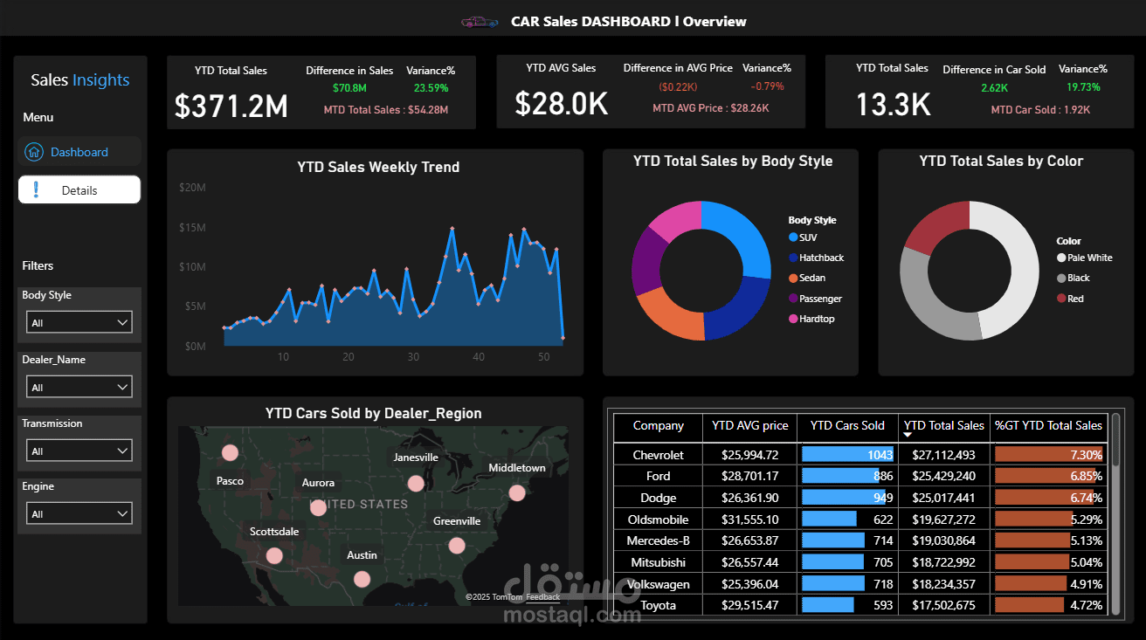Click the Red legend swatch in color chart
This screenshot has height=640, width=1146.
pos(1060,298)
